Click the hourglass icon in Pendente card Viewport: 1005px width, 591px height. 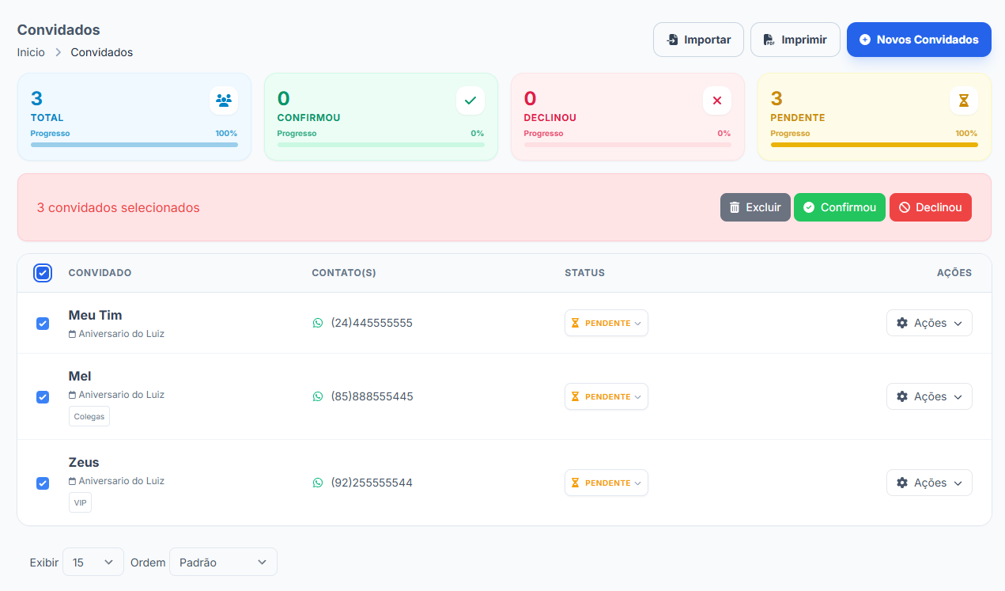pos(963,100)
